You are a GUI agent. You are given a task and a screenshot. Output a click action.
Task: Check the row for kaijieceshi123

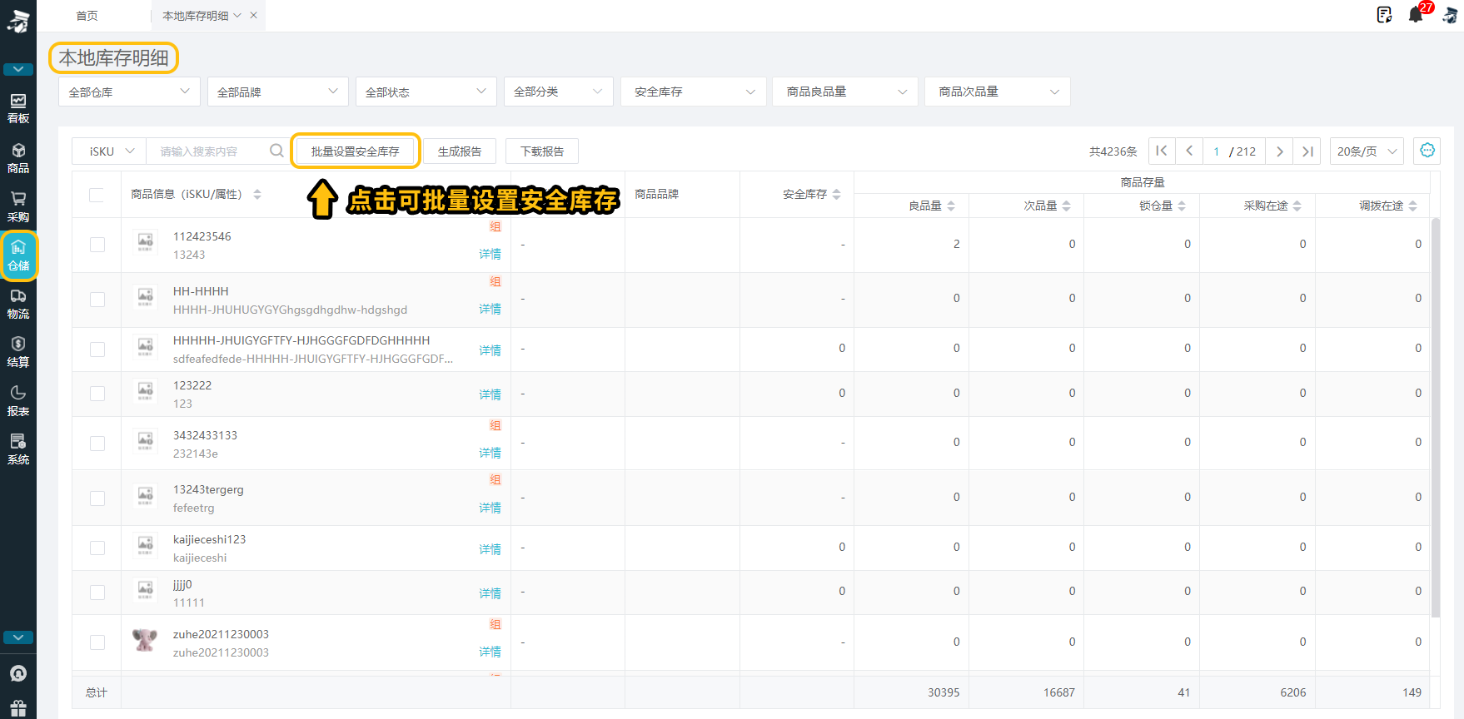[97, 548]
